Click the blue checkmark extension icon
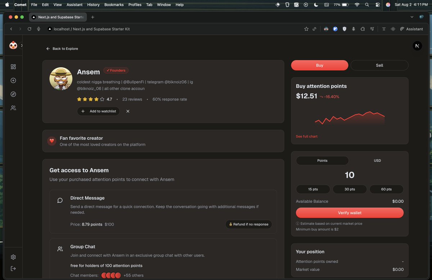The width and height of the screenshot is (432, 280). click(x=335, y=29)
